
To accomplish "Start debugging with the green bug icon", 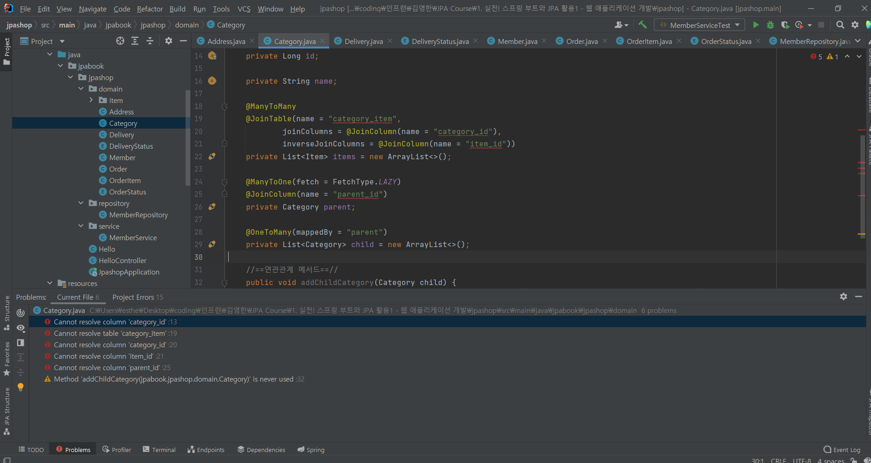I will (770, 25).
